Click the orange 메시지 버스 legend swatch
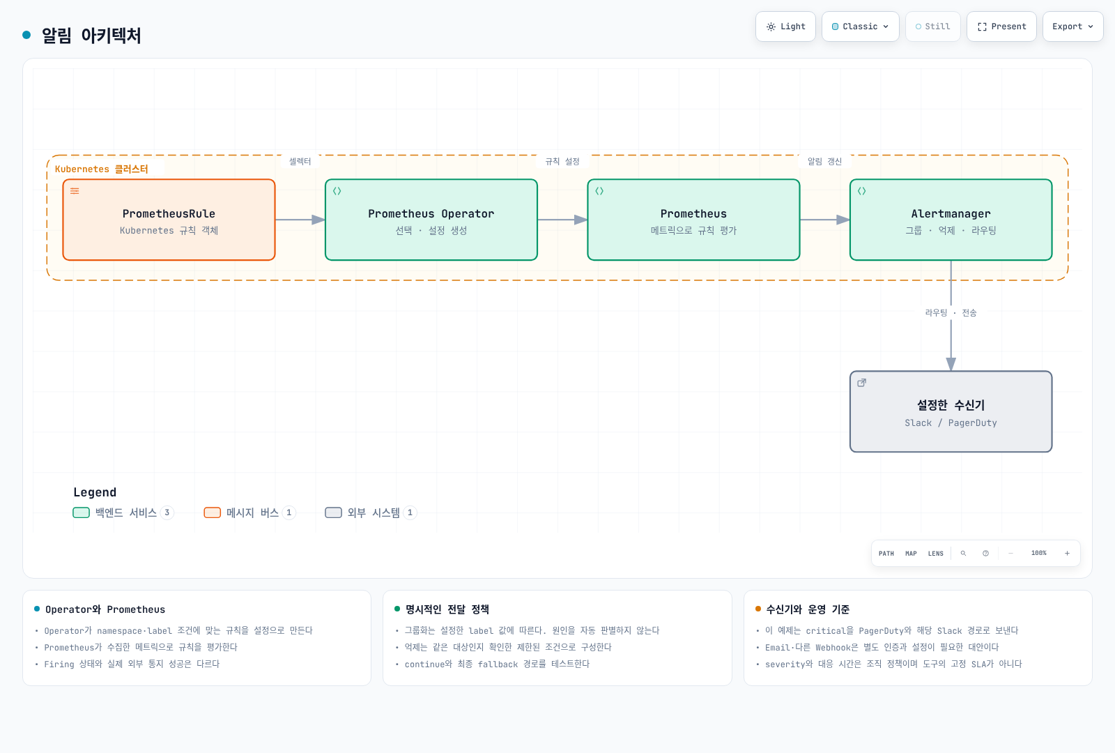1115x753 pixels. (213, 512)
